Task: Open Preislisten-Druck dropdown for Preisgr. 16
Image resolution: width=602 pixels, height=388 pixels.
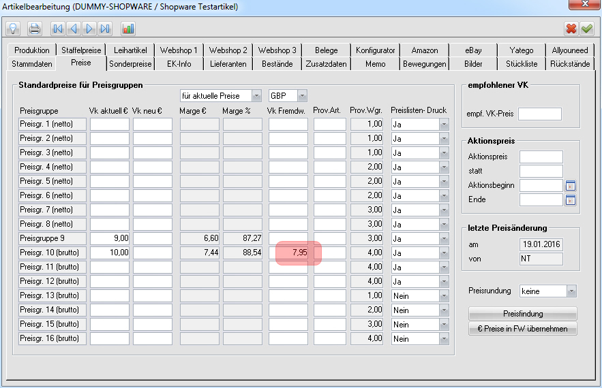Action: tap(445, 339)
